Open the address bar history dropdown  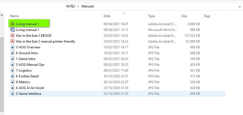coord(240,6)
